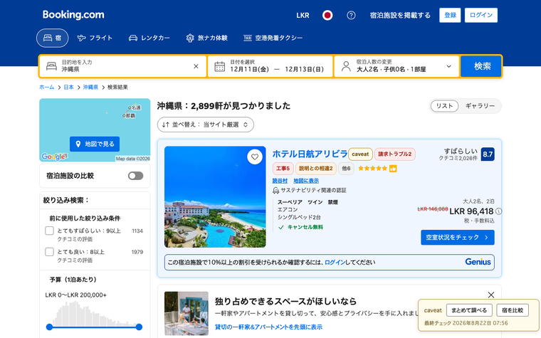Close the 独り占めできるスペース banner
Screen dimensions: 541x338
click(491, 295)
